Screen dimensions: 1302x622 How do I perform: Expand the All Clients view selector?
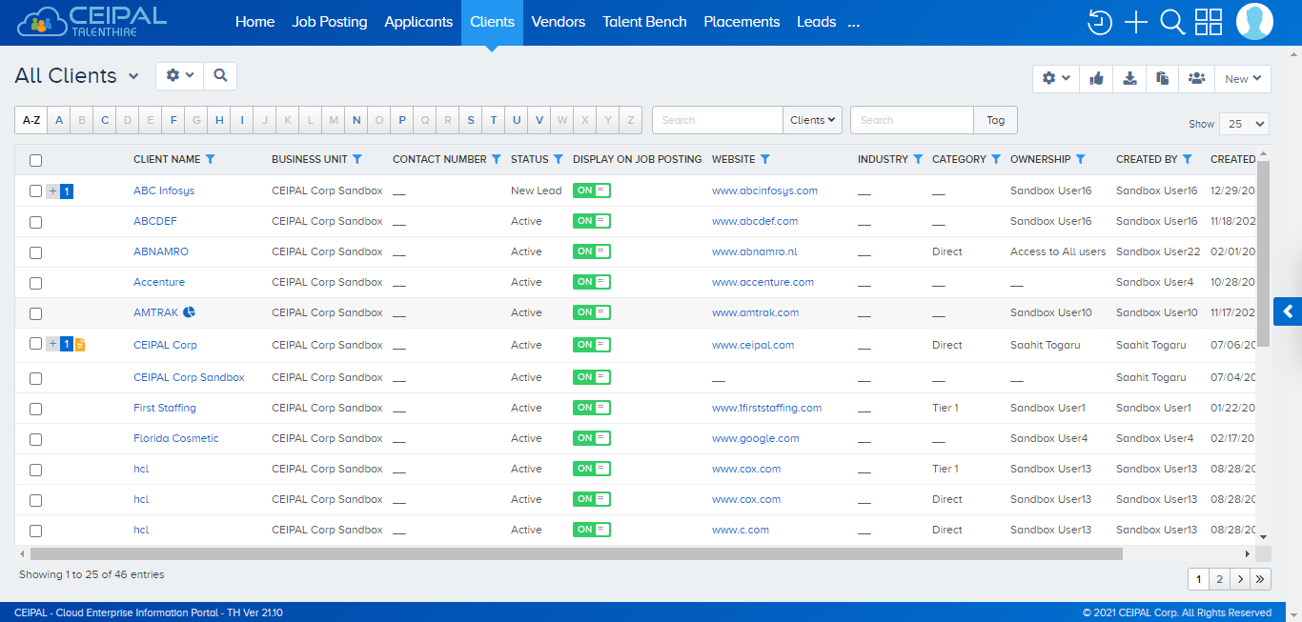pos(132,75)
